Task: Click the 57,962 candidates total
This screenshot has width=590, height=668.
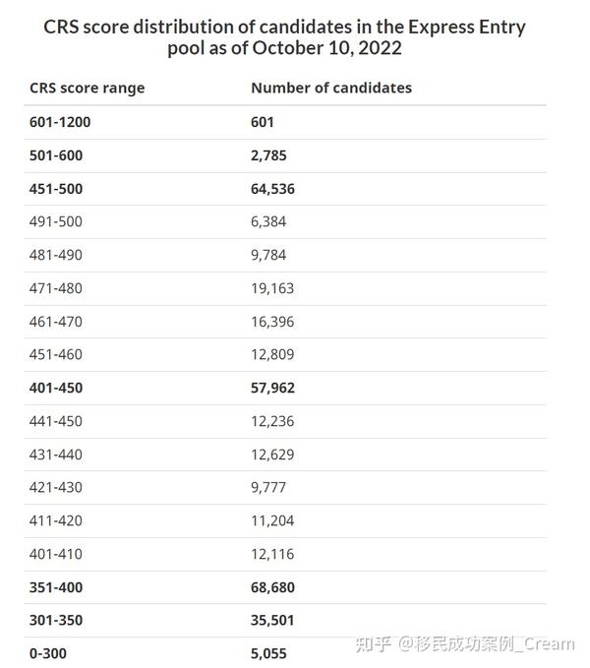Action: click(272, 389)
